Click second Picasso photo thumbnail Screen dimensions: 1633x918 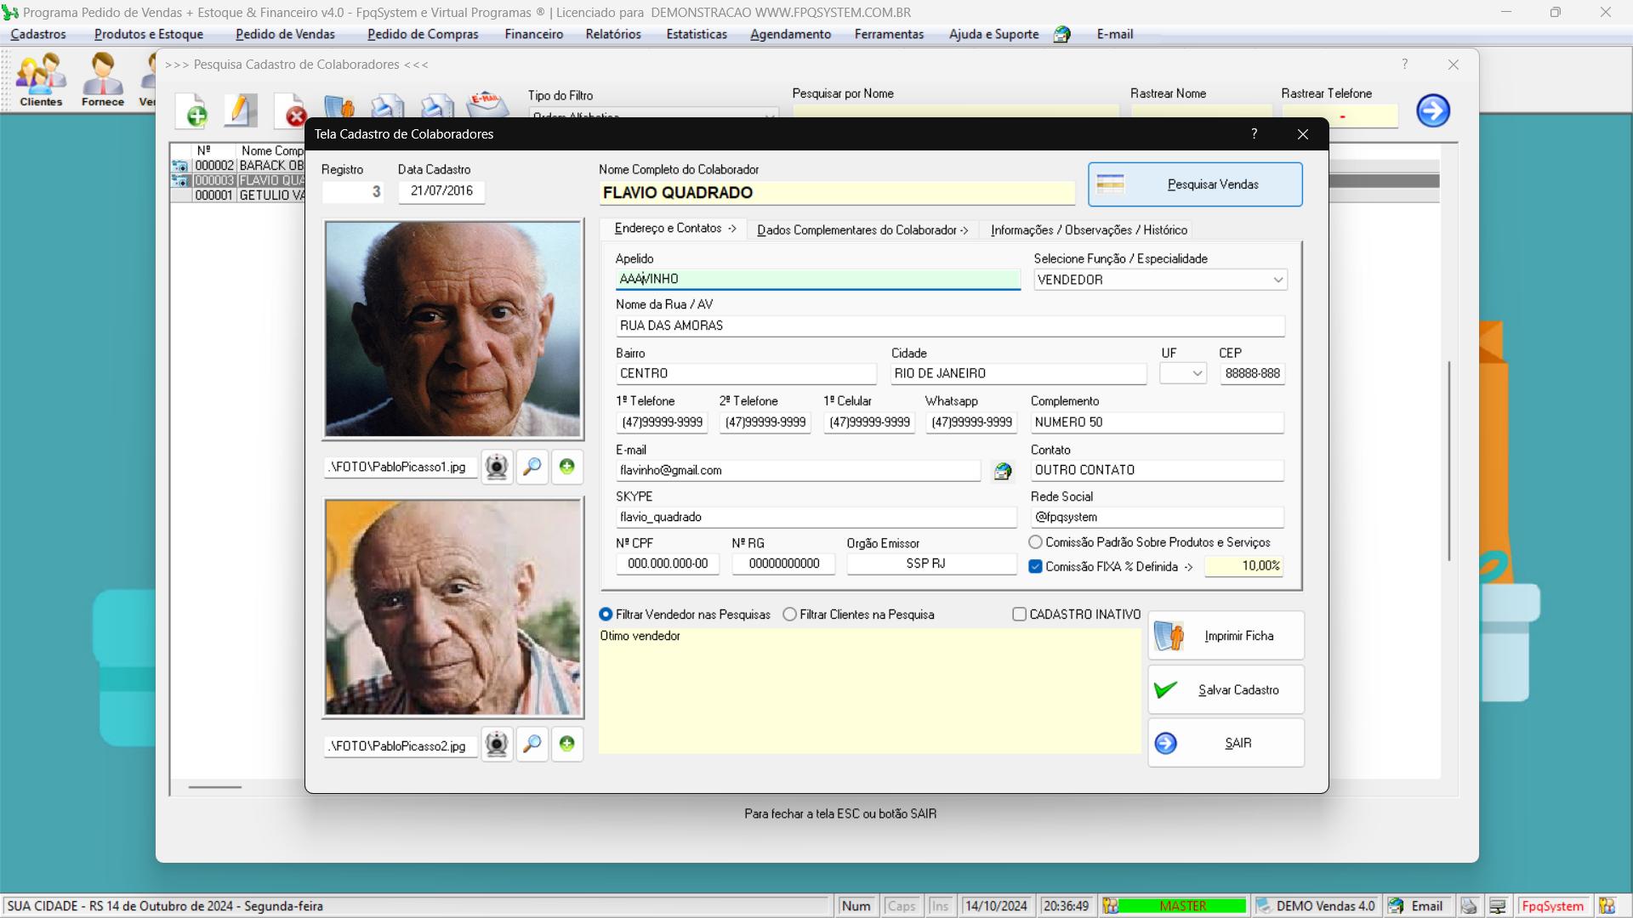452,608
